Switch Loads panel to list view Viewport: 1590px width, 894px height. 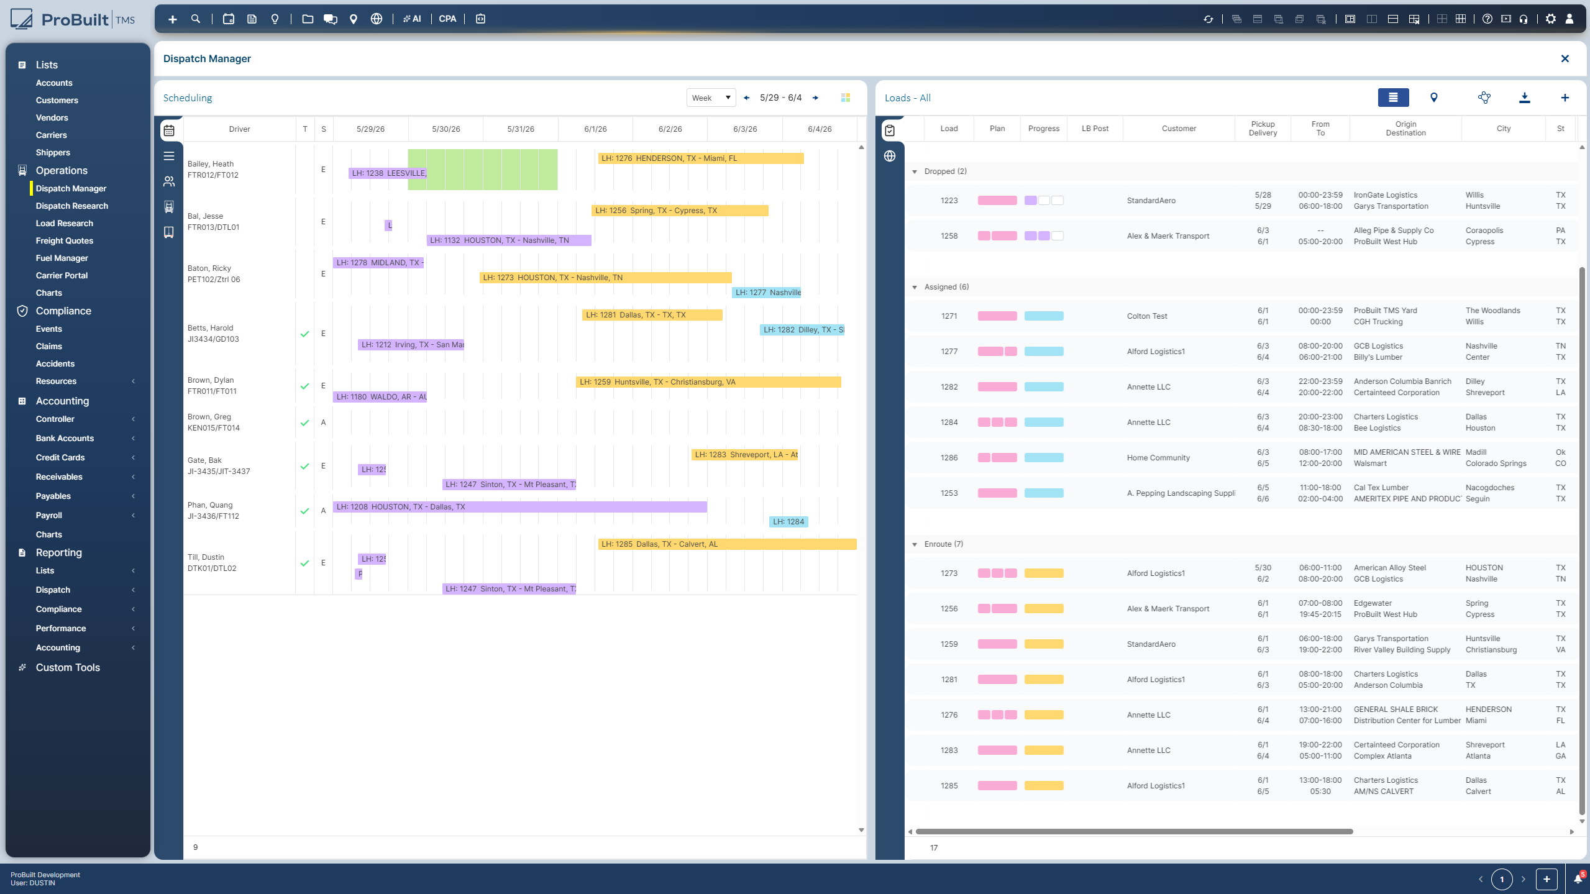(x=1393, y=98)
